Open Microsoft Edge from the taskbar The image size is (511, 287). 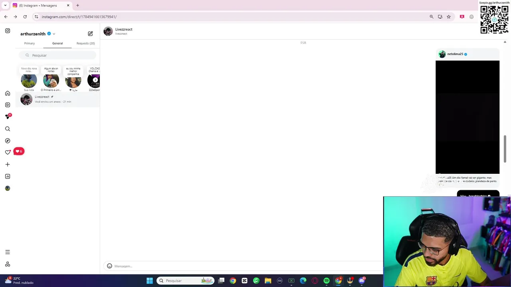coord(303,281)
